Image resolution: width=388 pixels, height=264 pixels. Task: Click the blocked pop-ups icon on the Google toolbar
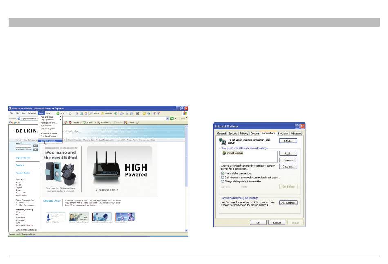coord(70,122)
